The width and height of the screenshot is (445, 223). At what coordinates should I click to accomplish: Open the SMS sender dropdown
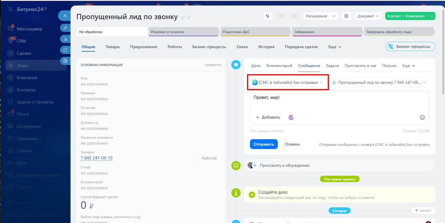click(288, 82)
